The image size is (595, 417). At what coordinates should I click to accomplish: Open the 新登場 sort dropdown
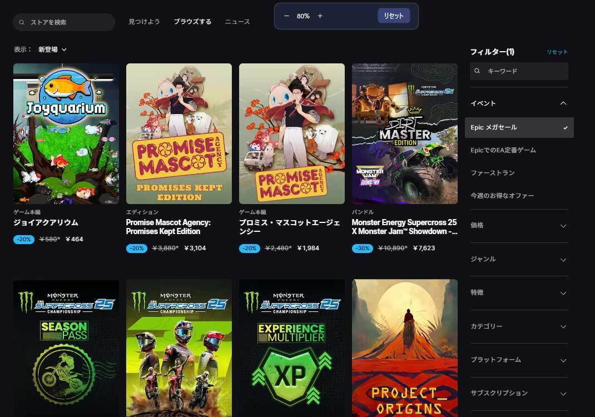pos(52,49)
